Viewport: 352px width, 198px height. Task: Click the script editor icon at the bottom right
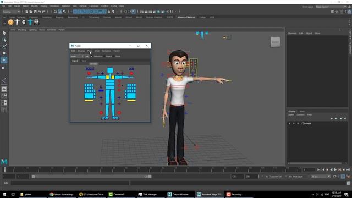(348, 183)
